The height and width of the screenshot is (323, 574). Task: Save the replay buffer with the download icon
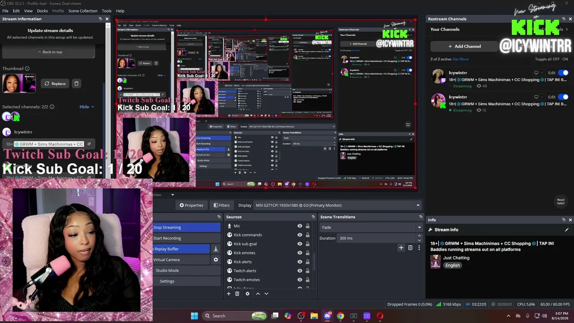[x=216, y=249]
